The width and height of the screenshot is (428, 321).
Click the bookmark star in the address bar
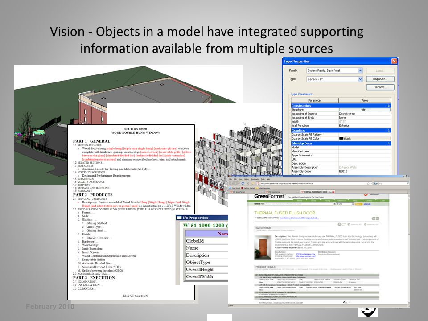(368, 183)
